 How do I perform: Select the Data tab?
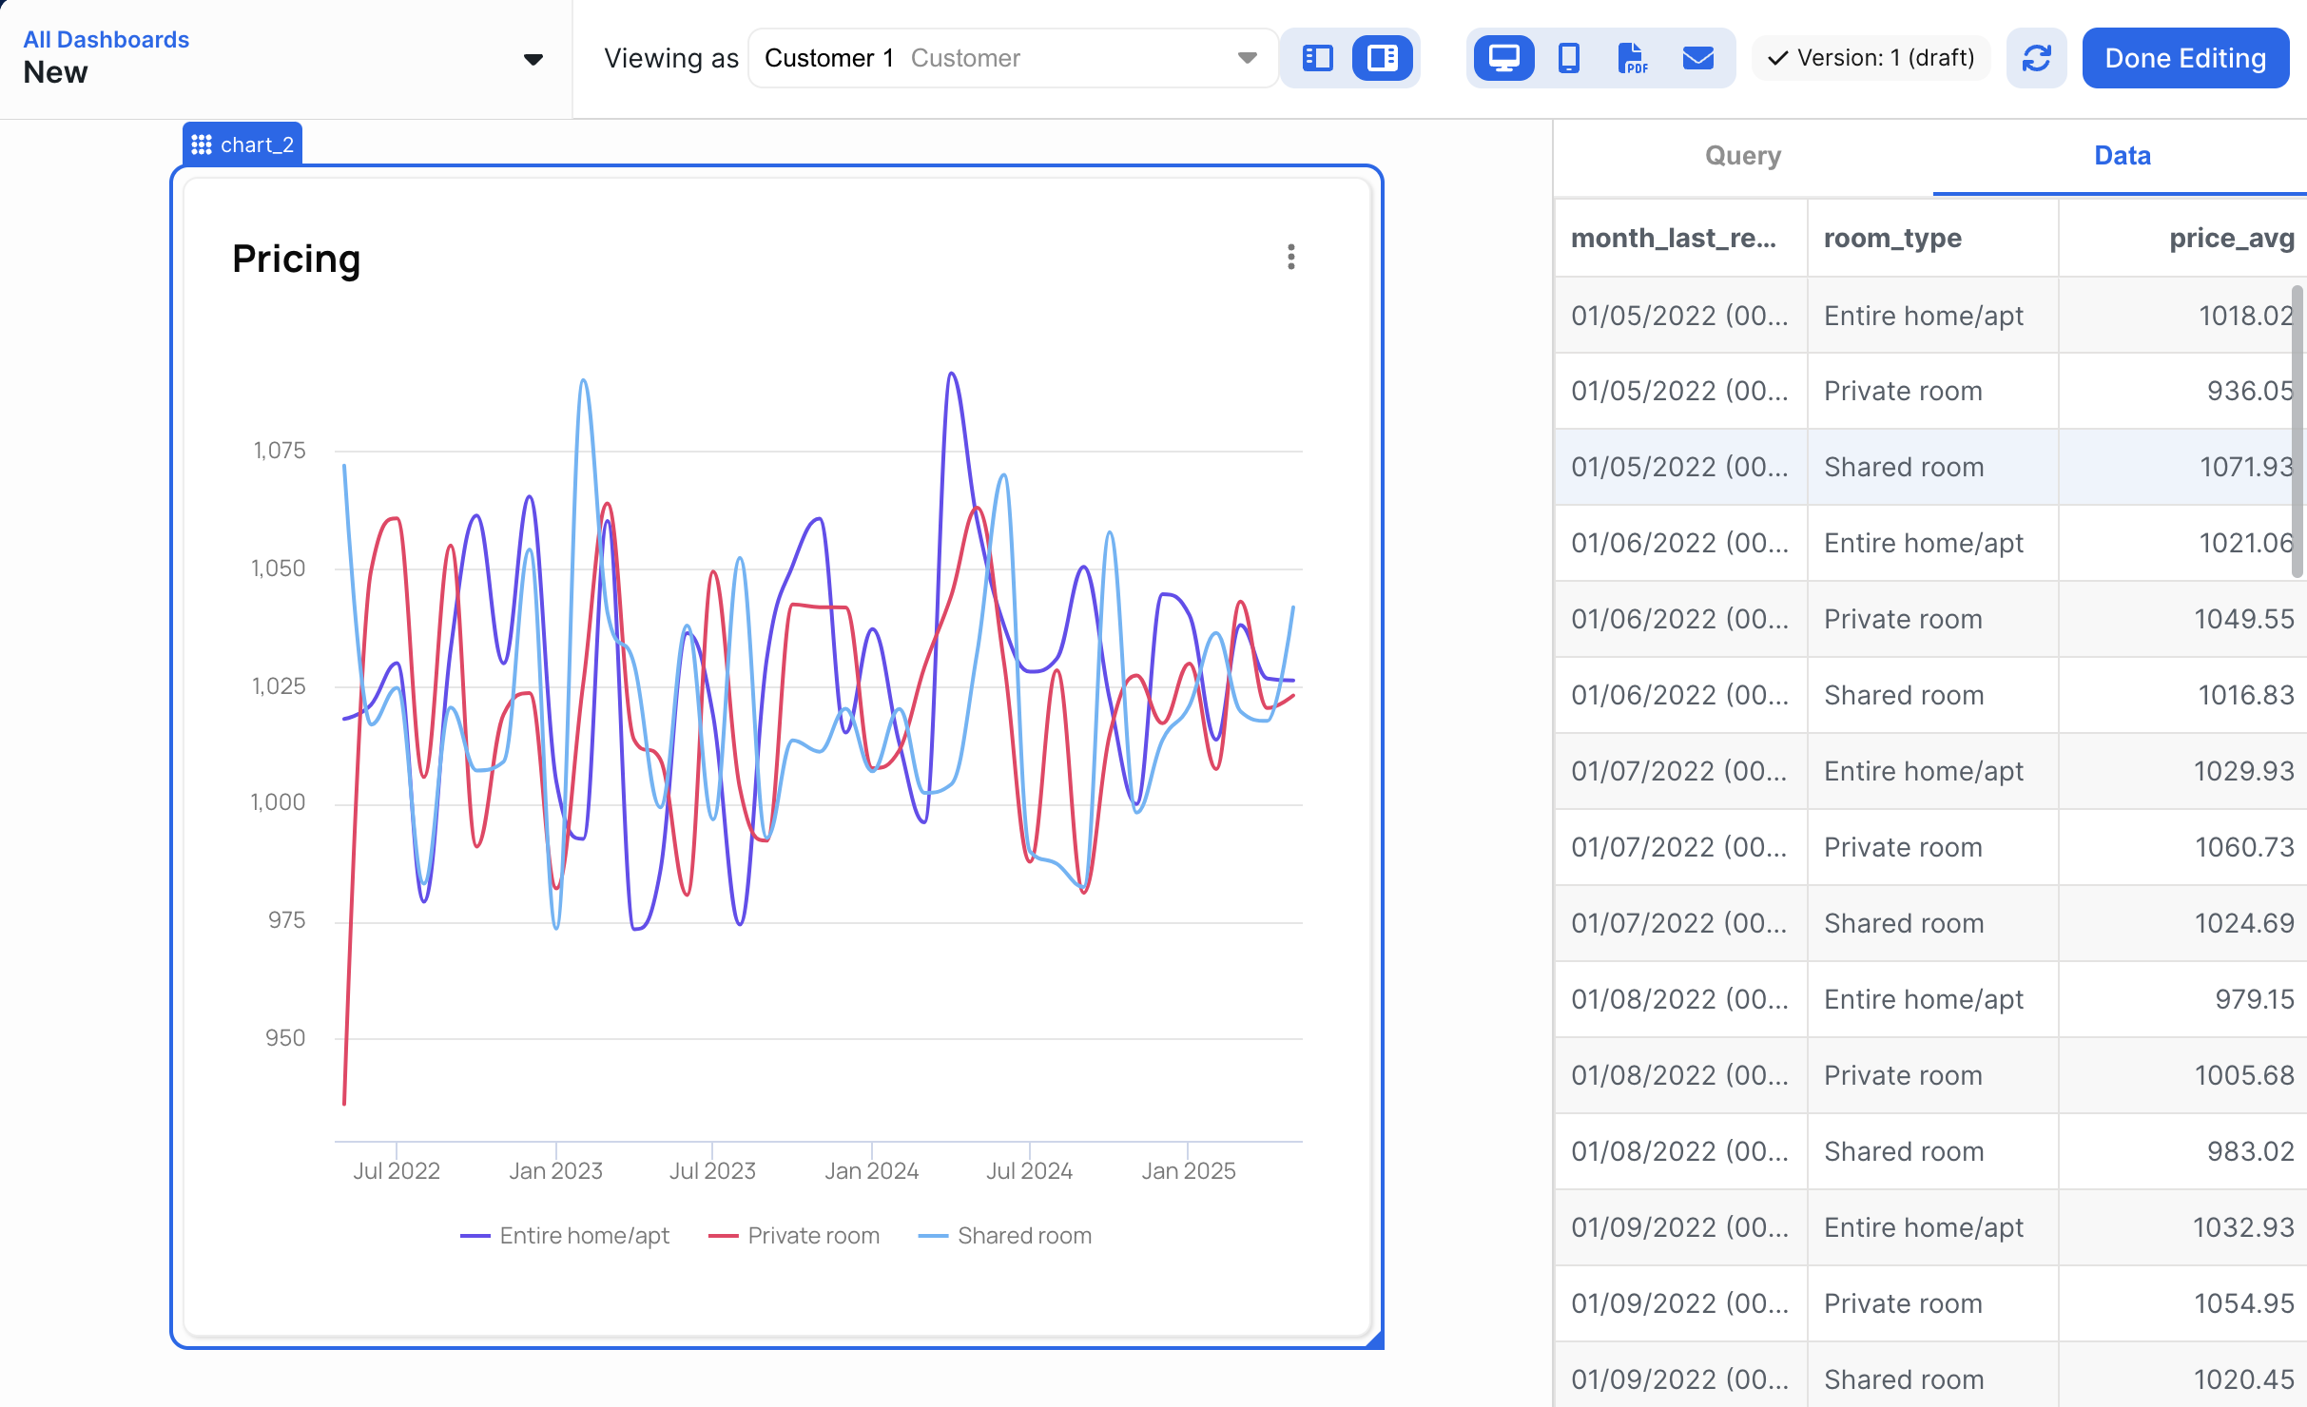click(x=2122, y=156)
